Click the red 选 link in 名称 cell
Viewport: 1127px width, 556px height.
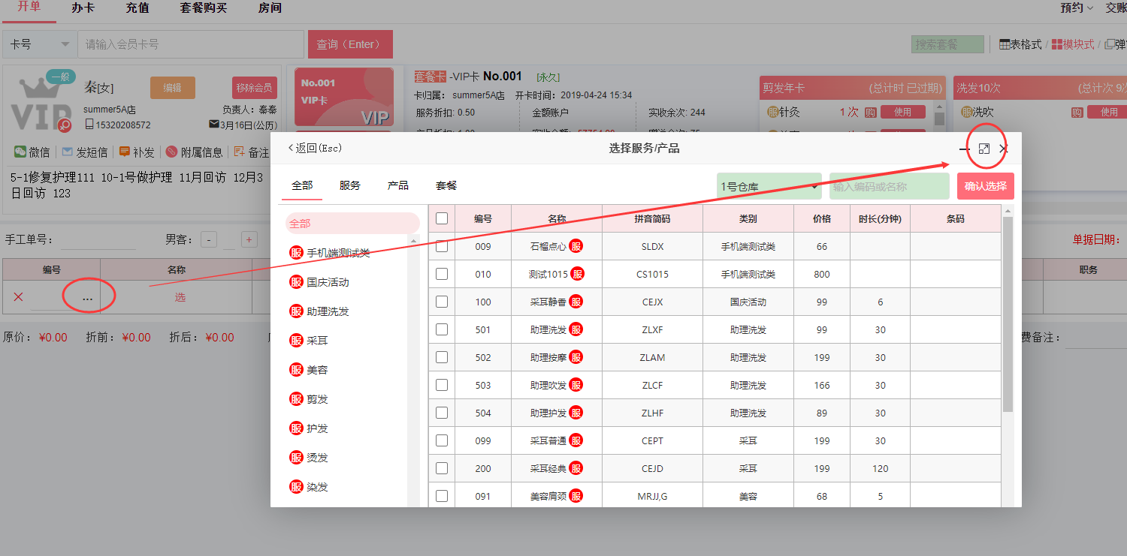click(x=180, y=297)
